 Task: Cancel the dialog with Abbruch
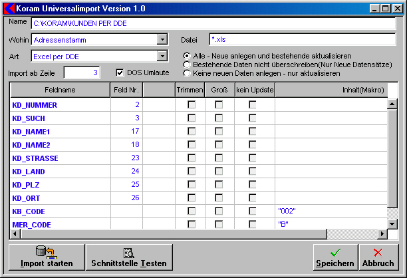378,256
